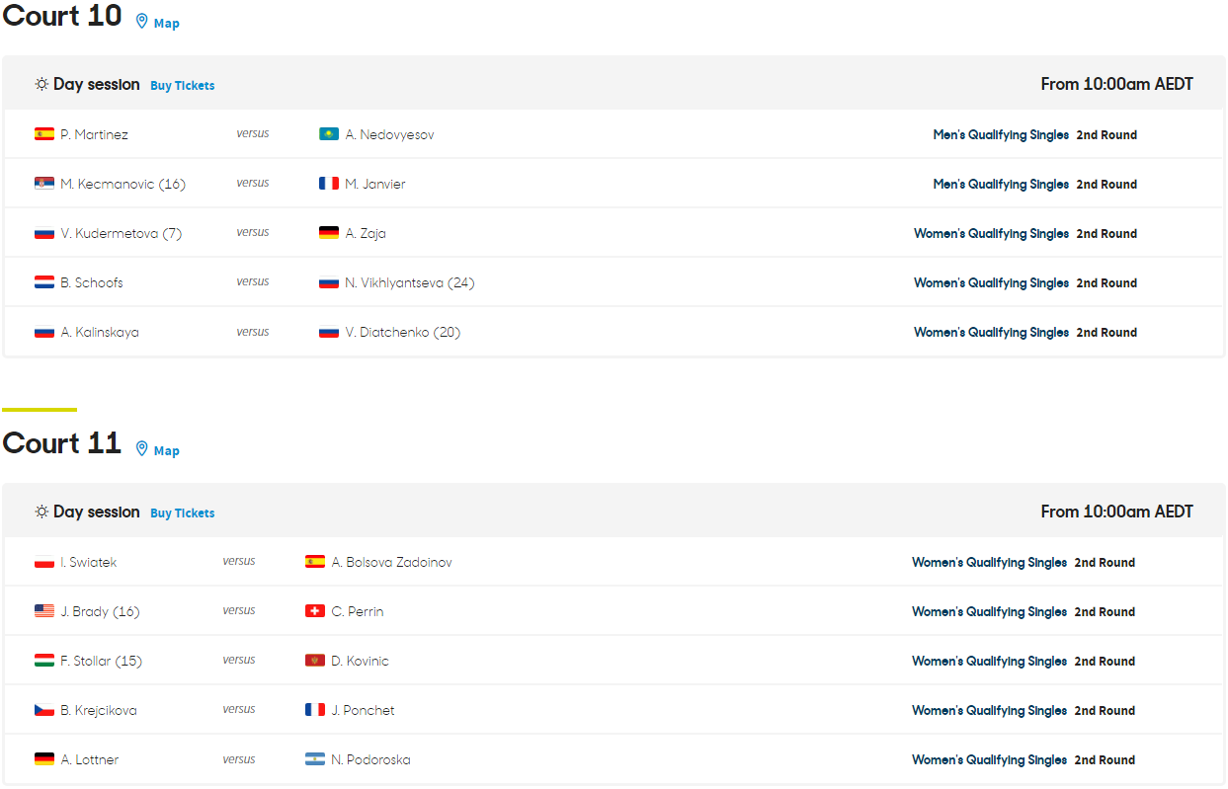Click the Court 11 map pin icon
The width and height of the screenshot is (1228, 789).
141,448
